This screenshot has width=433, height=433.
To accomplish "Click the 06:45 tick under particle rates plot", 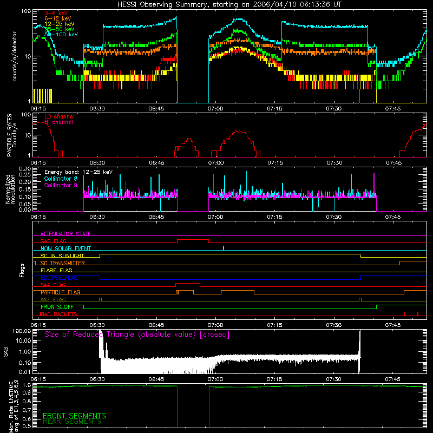I will (156, 163).
